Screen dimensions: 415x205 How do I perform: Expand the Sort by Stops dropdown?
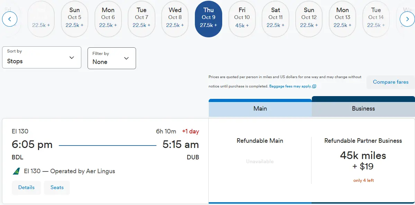point(42,57)
